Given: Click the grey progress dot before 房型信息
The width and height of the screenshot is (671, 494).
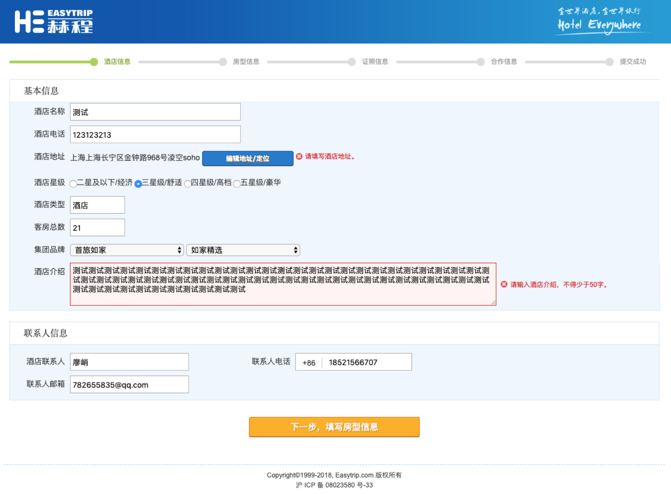Looking at the screenshot, I should [x=223, y=62].
